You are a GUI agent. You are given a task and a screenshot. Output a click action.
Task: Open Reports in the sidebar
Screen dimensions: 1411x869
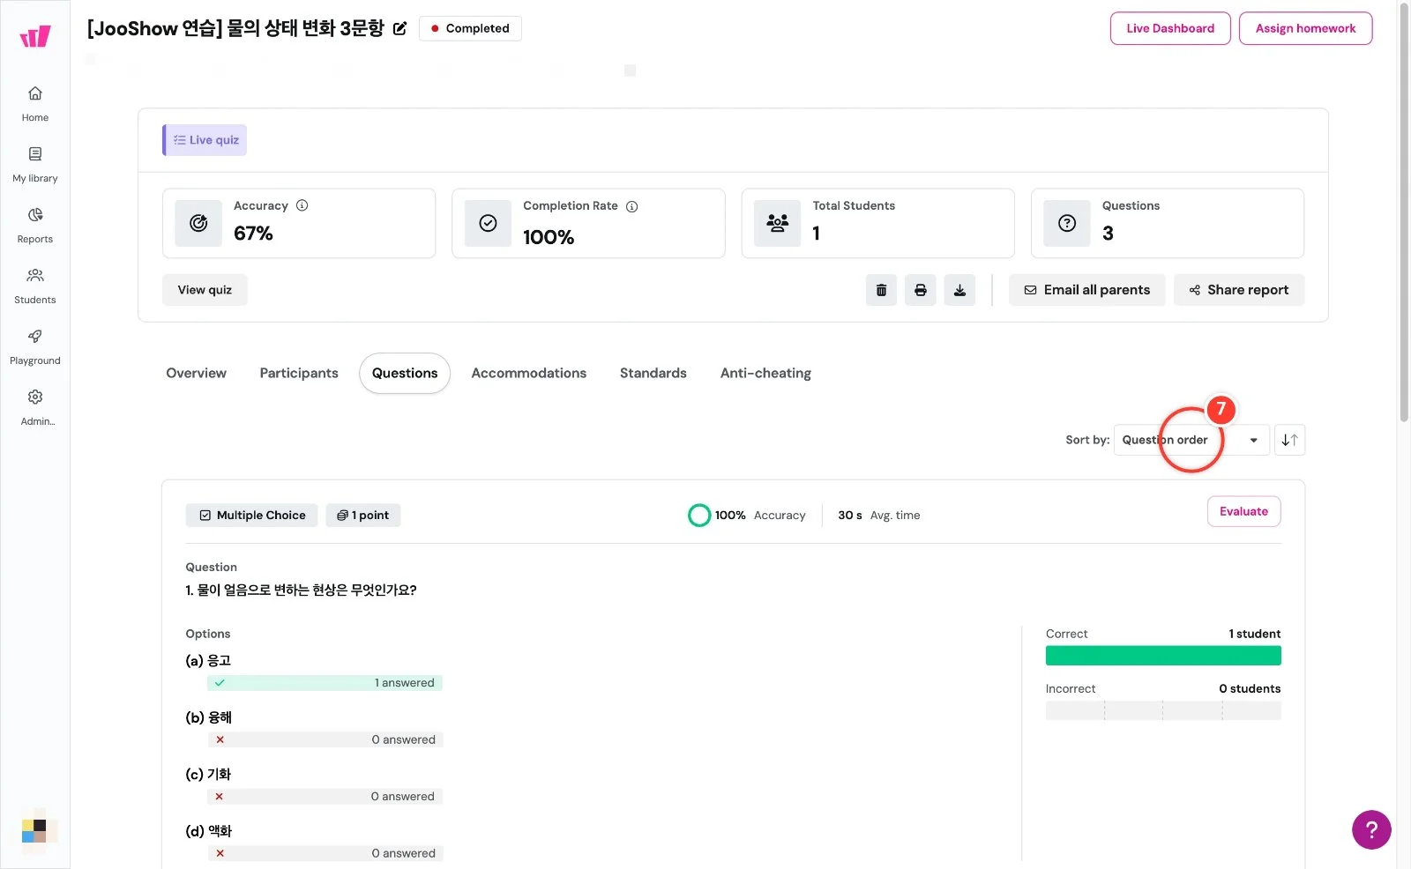(x=35, y=226)
